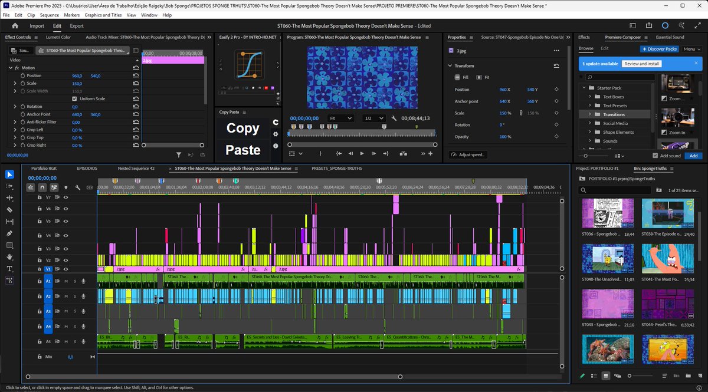The height and width of the screenshot is (392, 708).
Task: Expand Crop Left property in Effect Controls
Action: (15, 130)
